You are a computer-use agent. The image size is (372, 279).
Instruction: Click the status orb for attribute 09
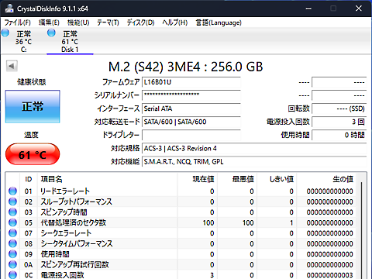(x=12, y=254)
